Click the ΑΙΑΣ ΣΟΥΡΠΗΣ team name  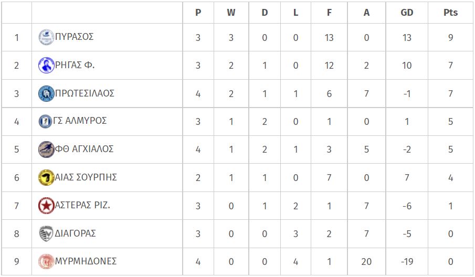point(86,177)
